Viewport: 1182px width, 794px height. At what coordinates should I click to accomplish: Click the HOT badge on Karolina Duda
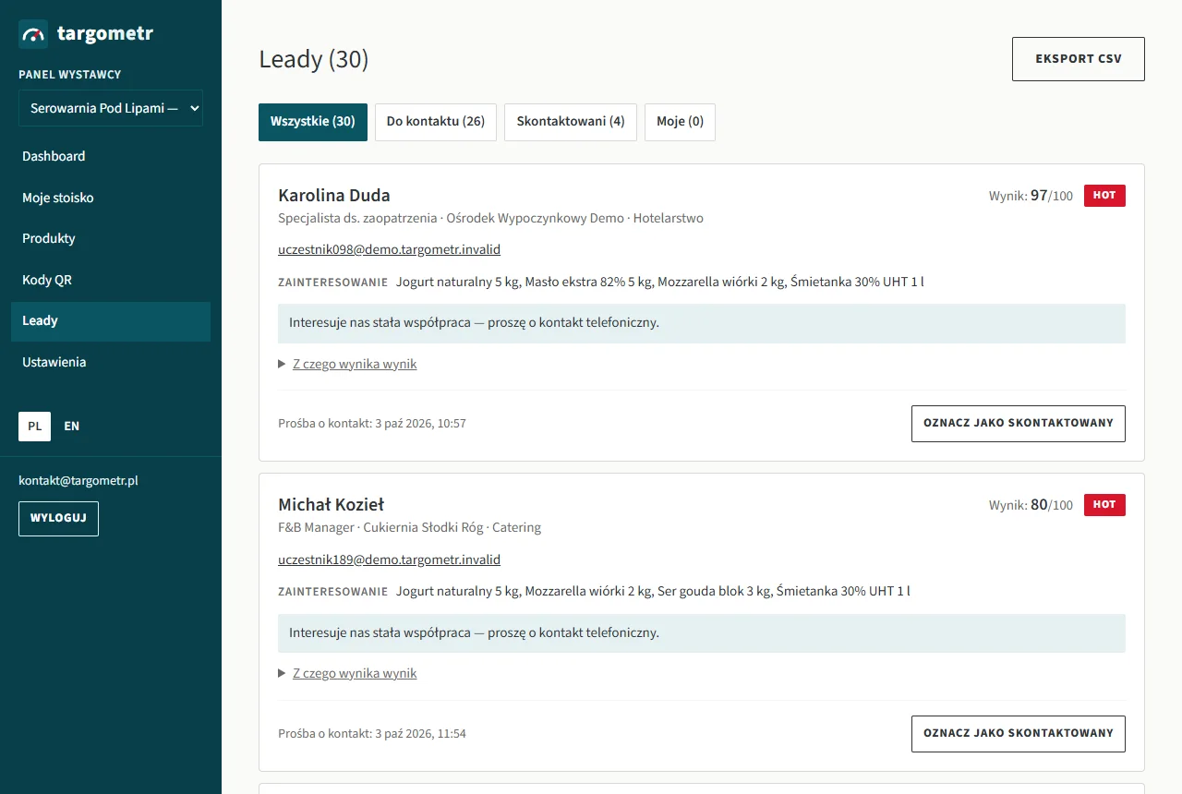pos(1104,196)
